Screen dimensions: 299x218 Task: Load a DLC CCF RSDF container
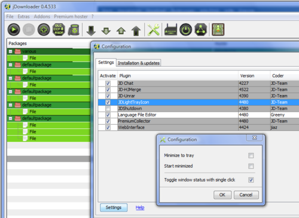pos(59,30)
